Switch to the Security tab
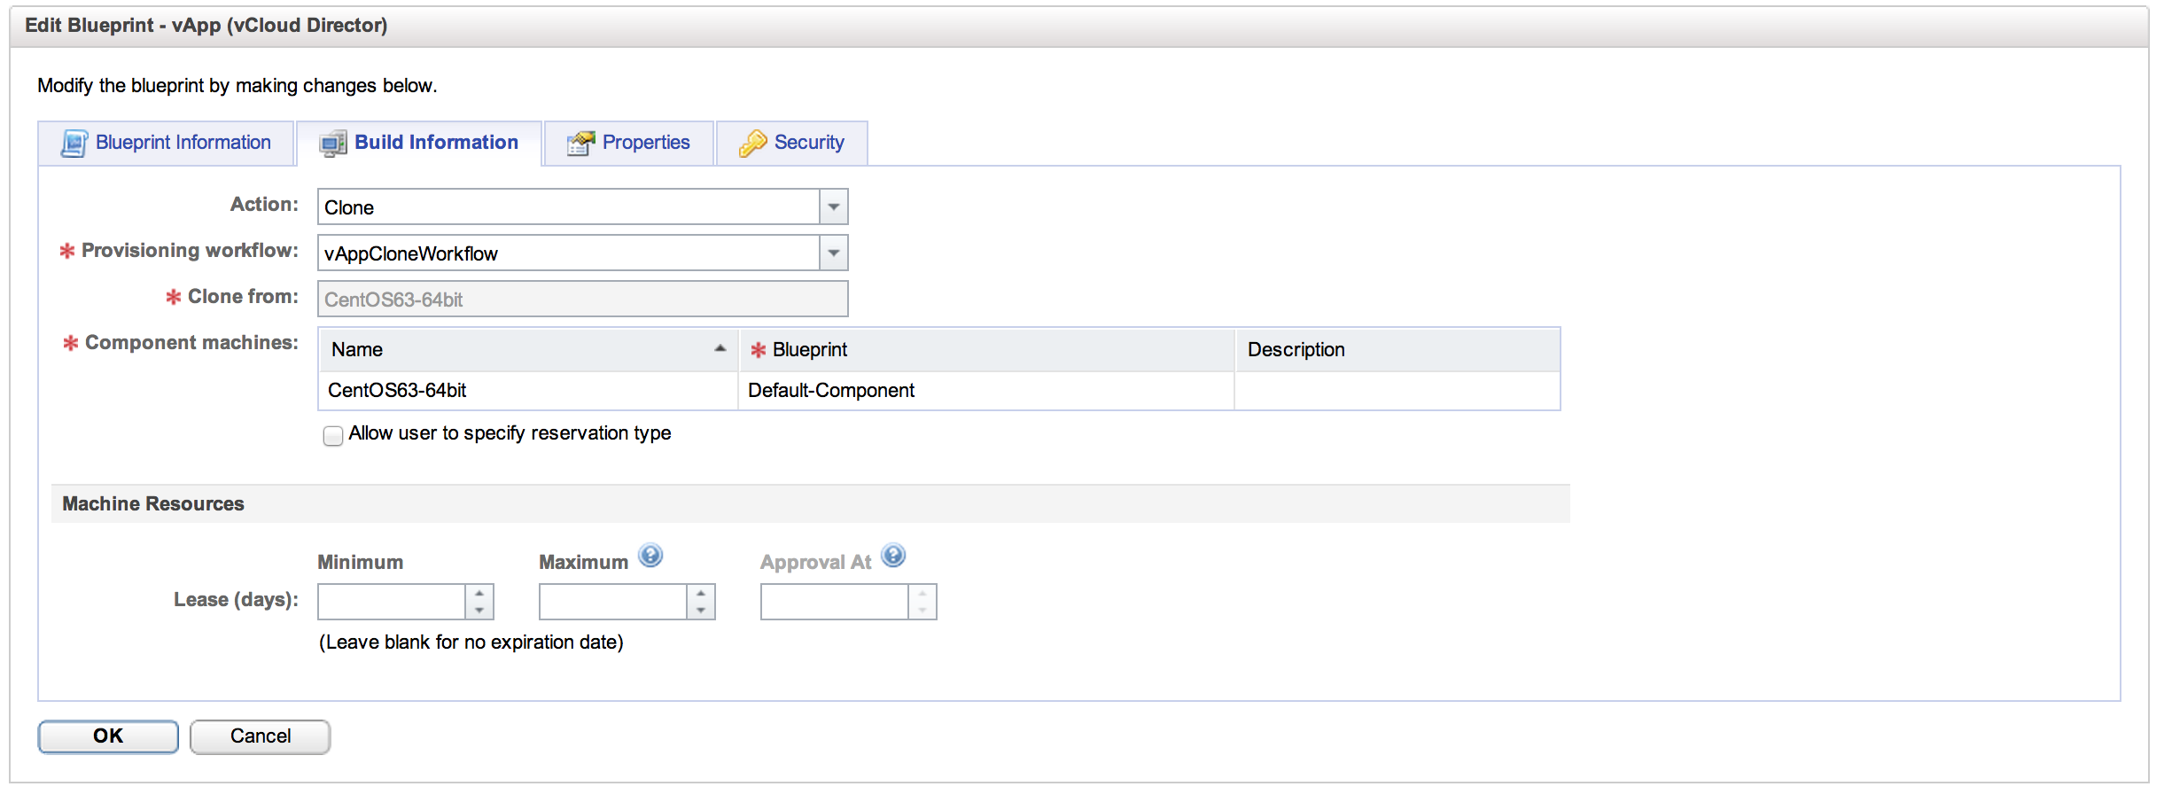Image resolution: width=2164 pixels, height=810 pixels. pyautogui.click(x=808, y=143)
